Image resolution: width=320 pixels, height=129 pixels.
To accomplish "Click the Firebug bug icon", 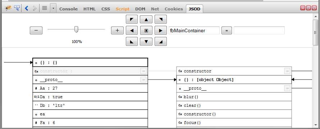I will (8, 8).
